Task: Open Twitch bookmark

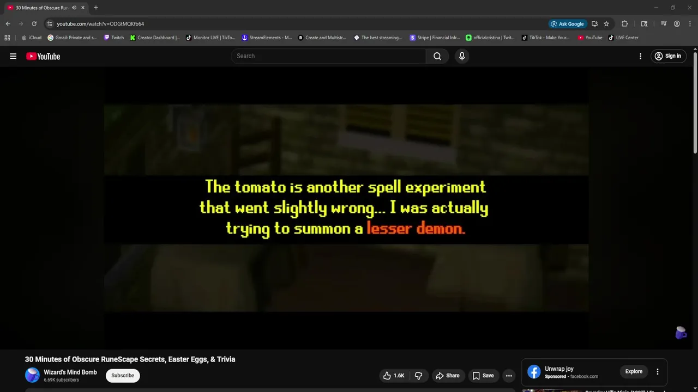Action: pyautogui.click(x=114, y=38)
